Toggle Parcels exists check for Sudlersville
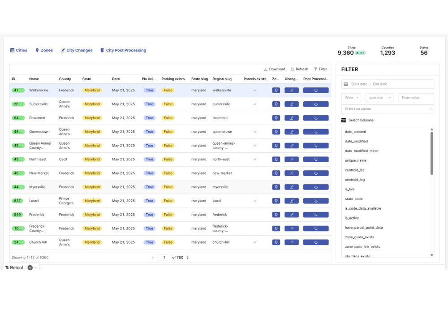Image resolution: width=448 pixels, height=336 pixels. pos(255,104)
